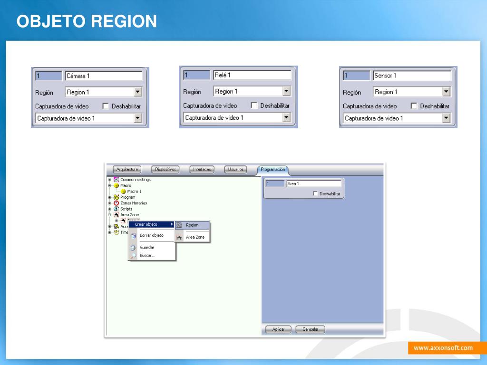Open Región dropdown in Cámara 1 panel
487x365 pixels.
(x=137, y=92)
